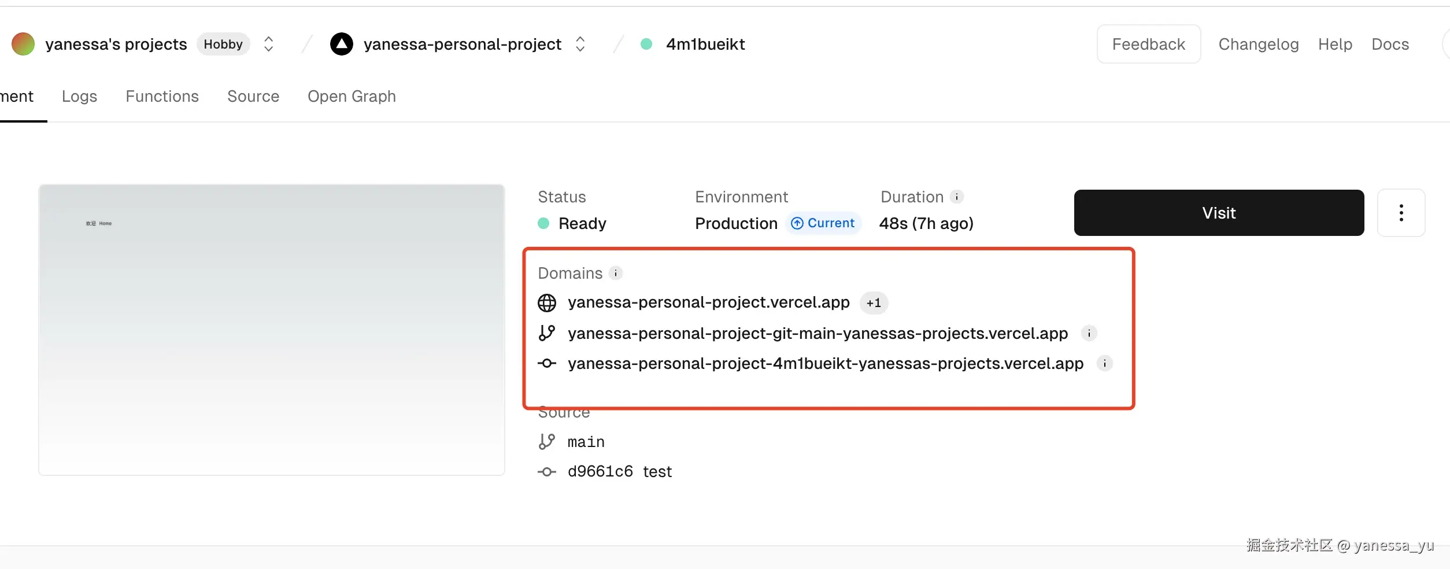
Task: Open the team switcher beside Hobby badge
Action: (268, 44)
